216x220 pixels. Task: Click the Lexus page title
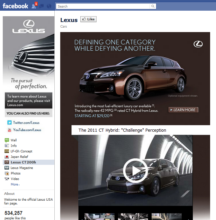pyautogui.click(x=69, y=20)
